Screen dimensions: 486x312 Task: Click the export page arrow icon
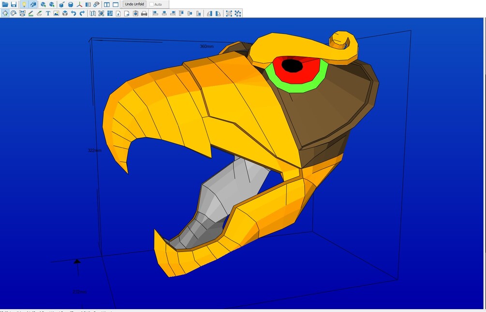[x=127, y=14]
